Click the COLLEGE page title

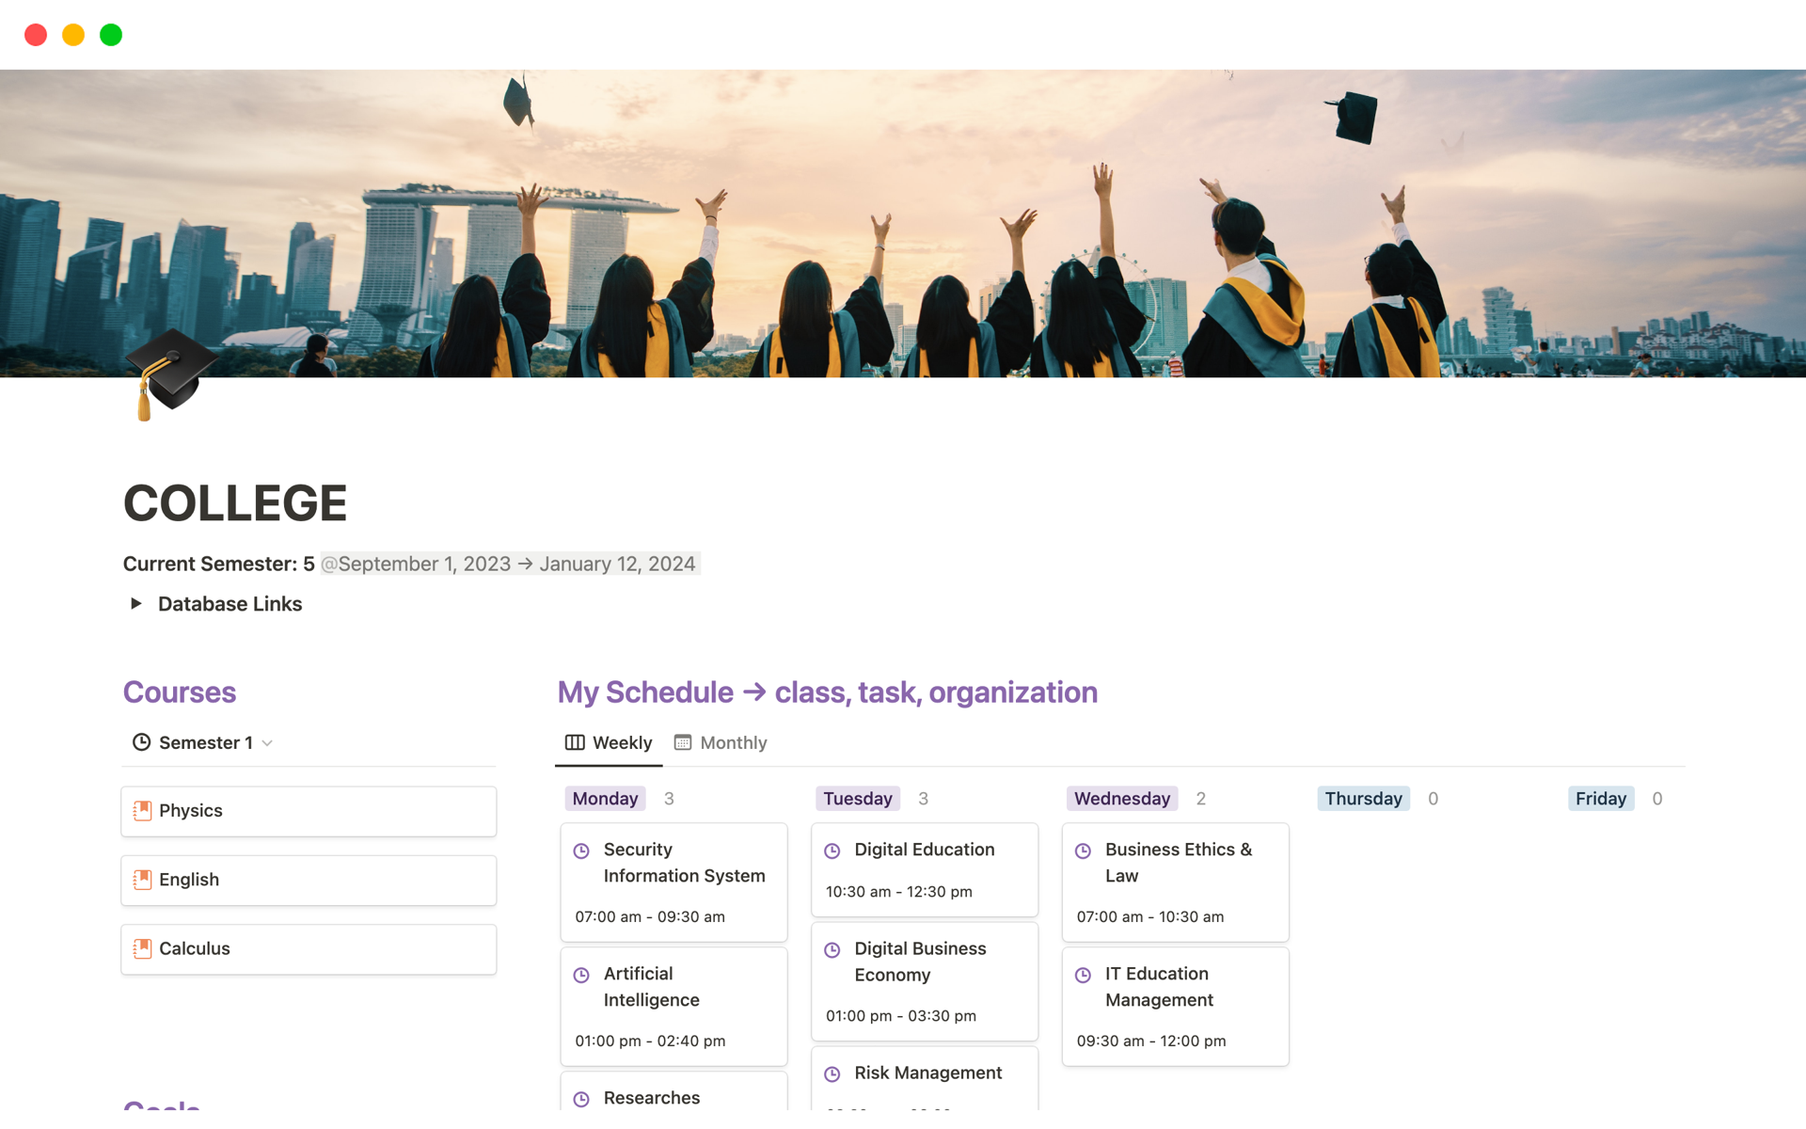(x=234, y=502)
